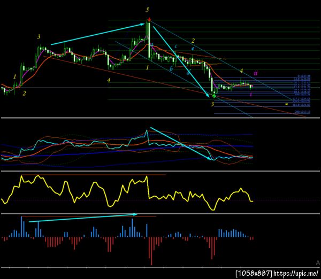Click the Fibonacci level label 61.8 1231.20

(x=302, y=87)
